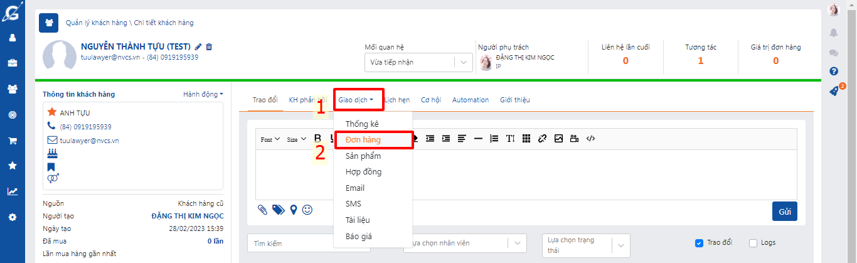Open the Lựa chọn trạng thái dropdown
The image size is (857, 263).
tap(586, 245)
